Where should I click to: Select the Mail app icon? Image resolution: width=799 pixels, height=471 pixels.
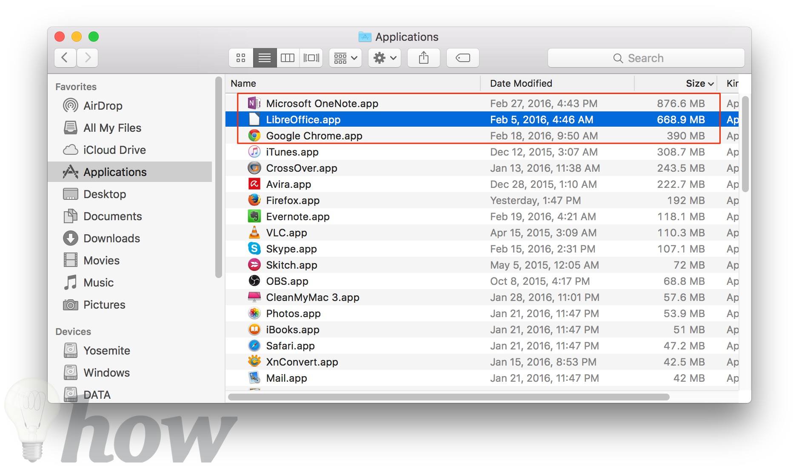[x=254, y=378]
